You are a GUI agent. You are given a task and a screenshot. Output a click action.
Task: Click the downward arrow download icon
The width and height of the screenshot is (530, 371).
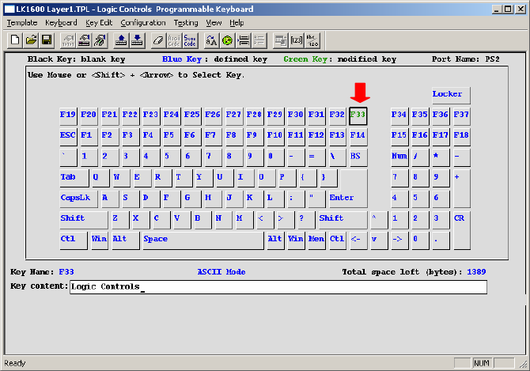[136, 40]
